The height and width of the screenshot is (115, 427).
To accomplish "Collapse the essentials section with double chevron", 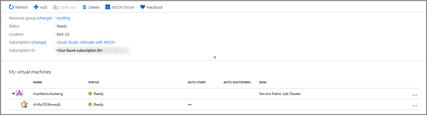I will point(215,57).
